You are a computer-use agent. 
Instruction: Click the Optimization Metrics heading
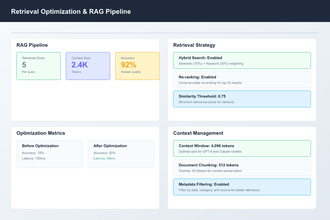pyautogui.click(x=41, y=133)
